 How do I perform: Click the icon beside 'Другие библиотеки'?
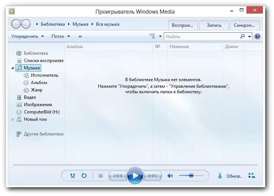click(x=19, y=134)
